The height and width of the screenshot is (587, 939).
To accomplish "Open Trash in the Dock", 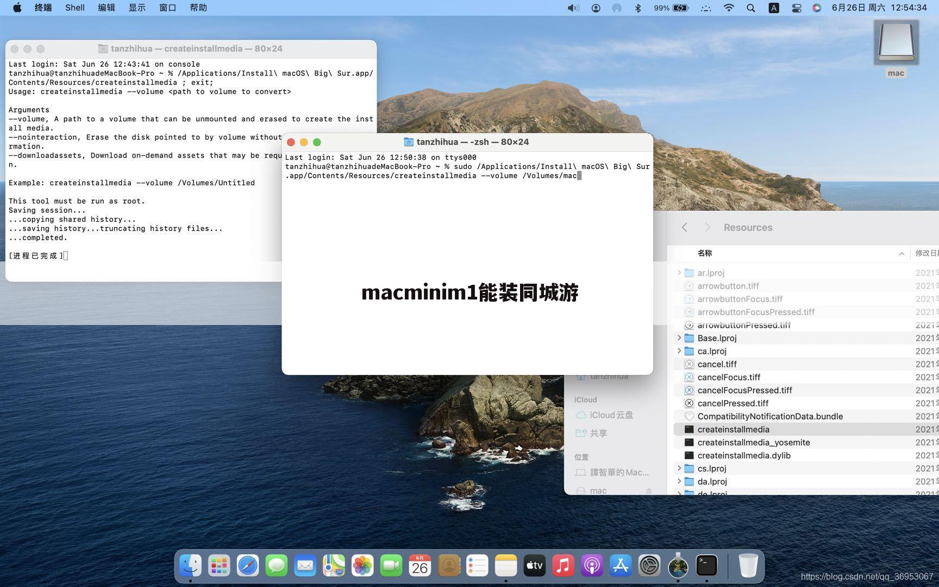I will (x=748, y=566).
